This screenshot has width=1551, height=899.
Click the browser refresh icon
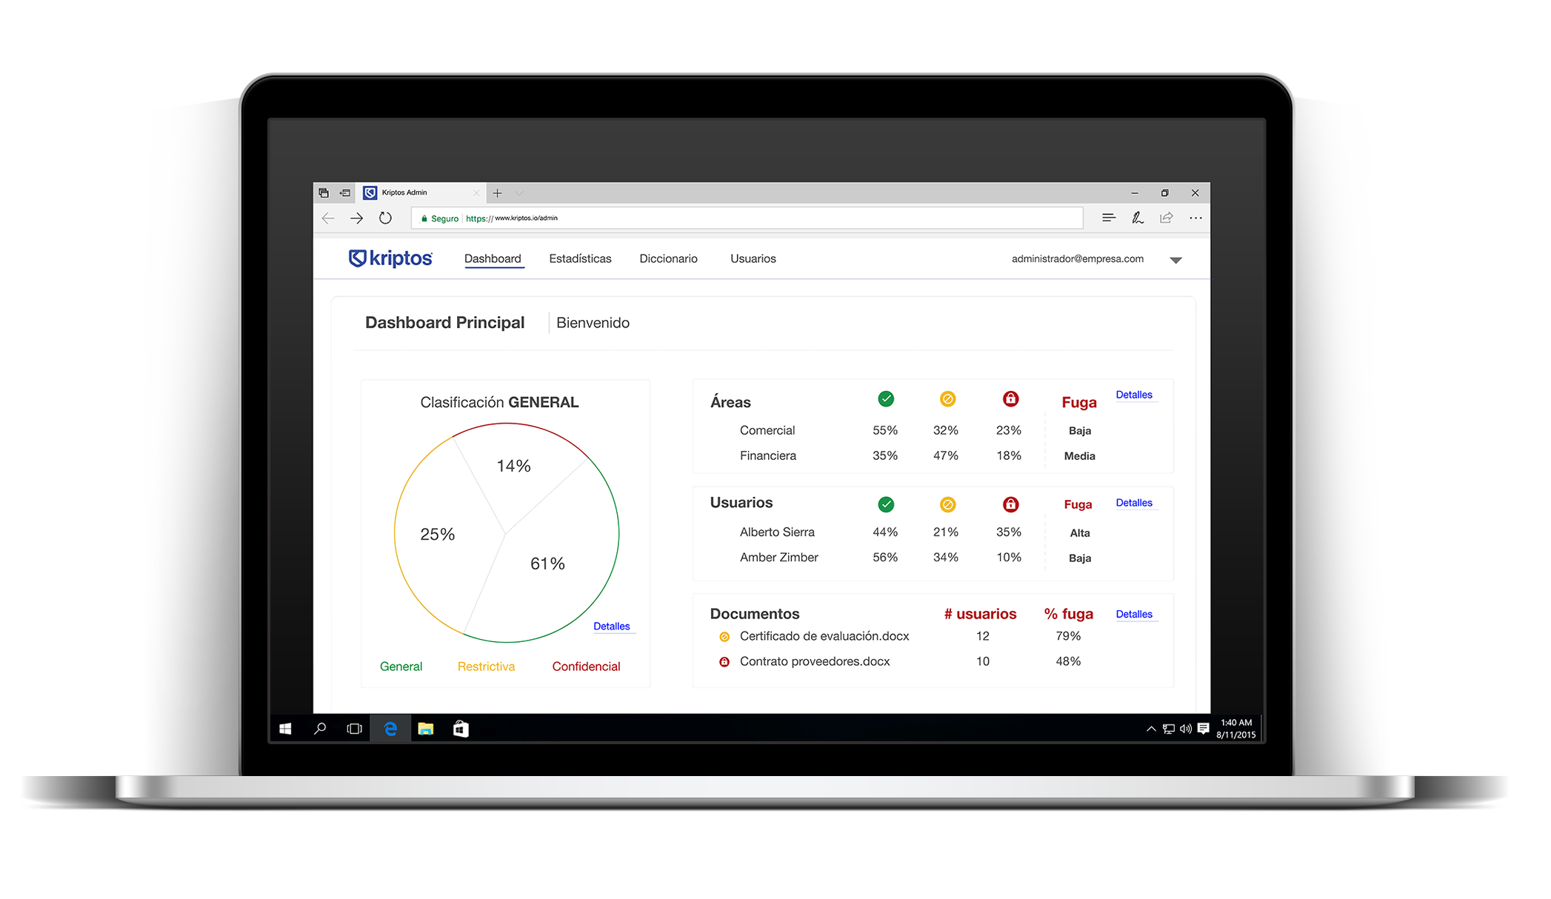coord(385,218)
